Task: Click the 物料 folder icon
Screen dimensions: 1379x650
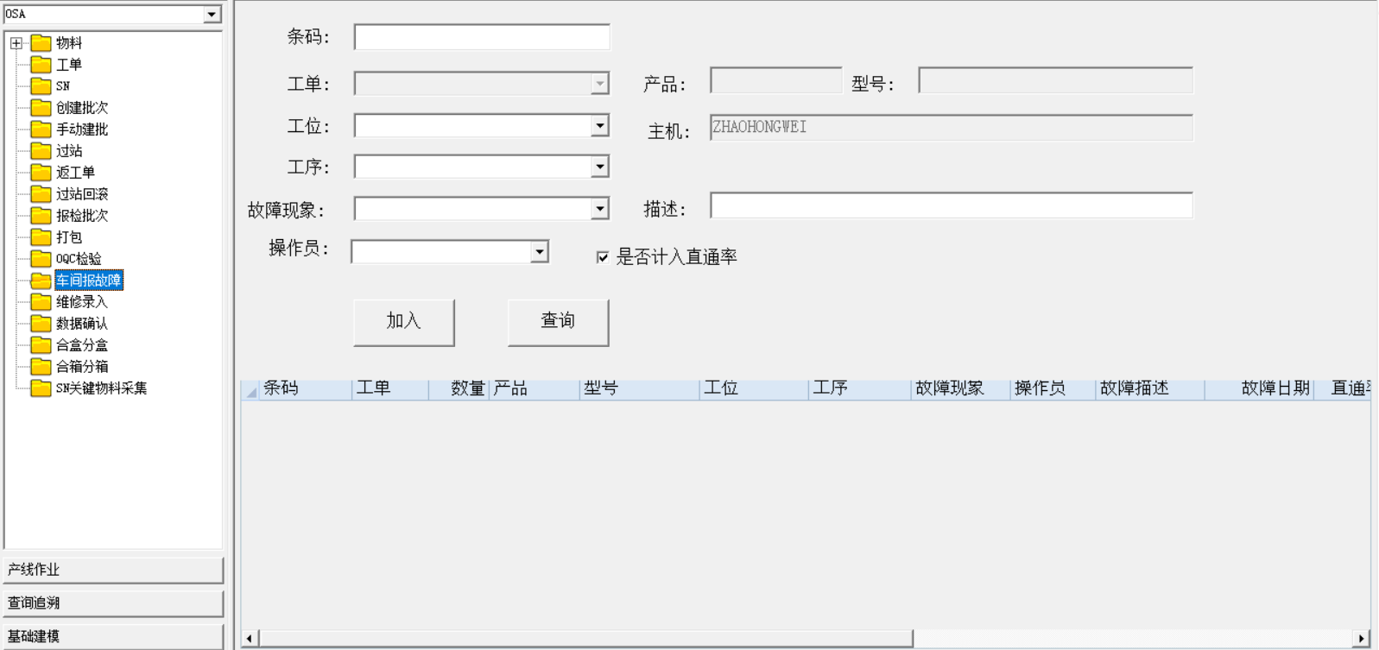Action: 41,43
